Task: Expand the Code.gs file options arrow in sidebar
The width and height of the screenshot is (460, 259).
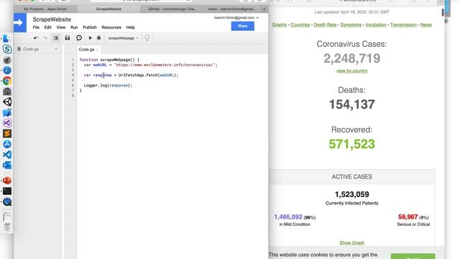Action: [x=56, y=50]
